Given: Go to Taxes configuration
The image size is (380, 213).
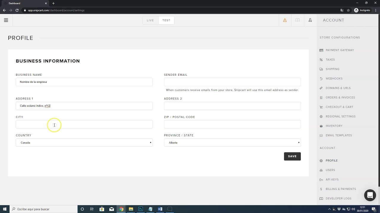Looking at the screenshot, I should [x=330, y=60].
